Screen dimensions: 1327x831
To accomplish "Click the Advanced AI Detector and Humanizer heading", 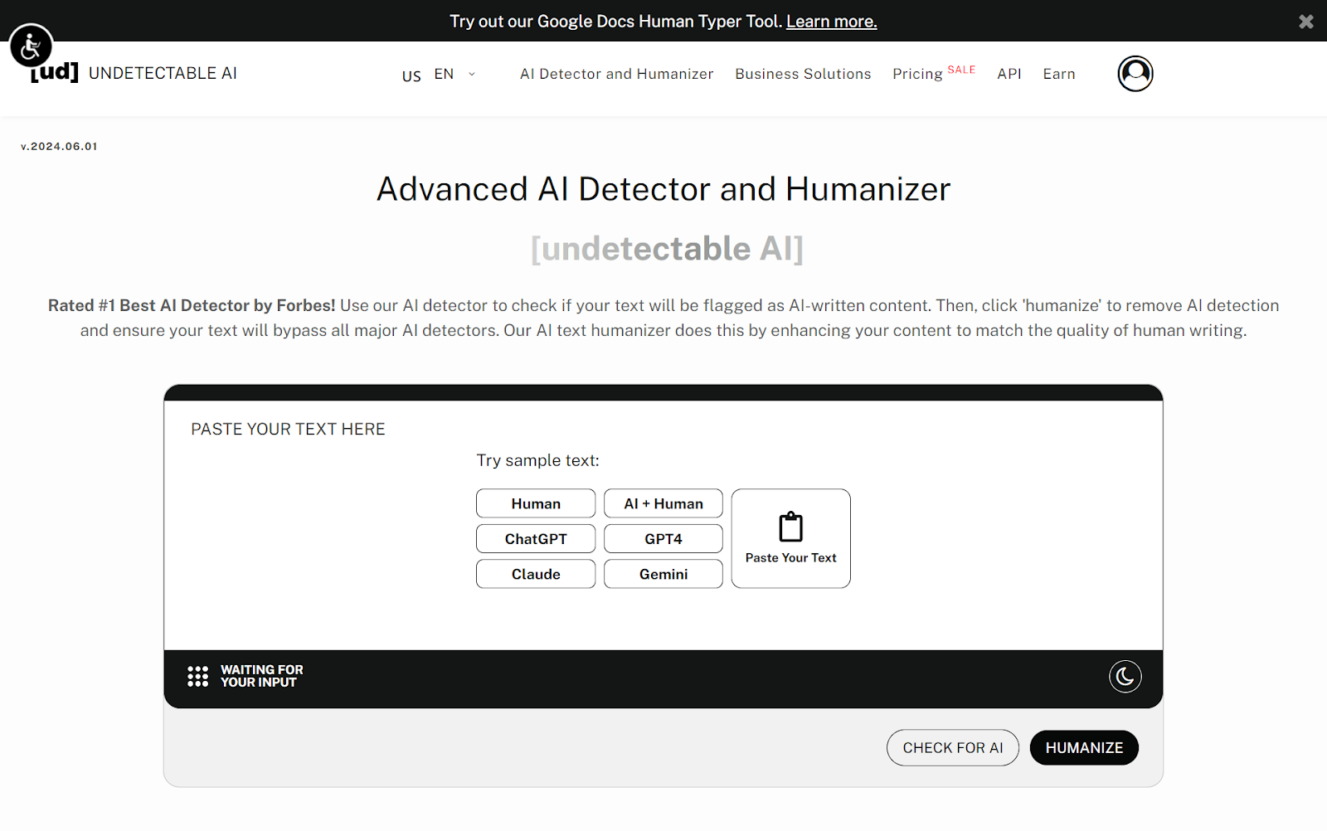I will click(663, 189).
